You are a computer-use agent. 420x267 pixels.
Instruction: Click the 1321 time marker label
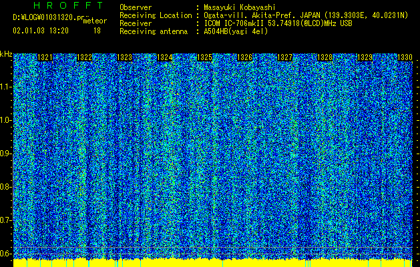click(x=45, y=57)
